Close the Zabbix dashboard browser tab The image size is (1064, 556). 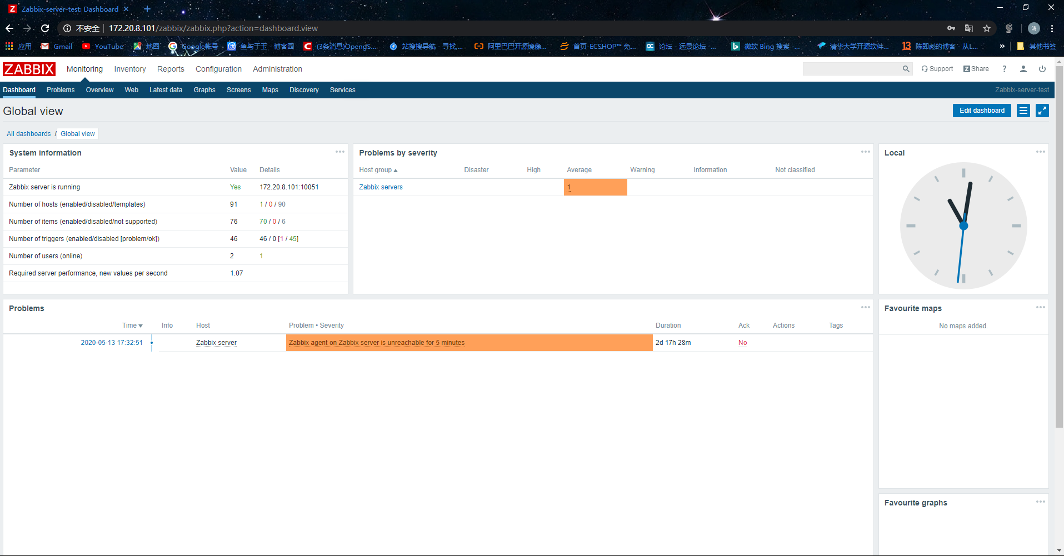point(126,9)
